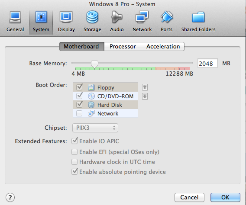Uncheck Floppy in boot order
Image resolution: width=246 pixels, height=205 pixels.
[x=79, y=87]
